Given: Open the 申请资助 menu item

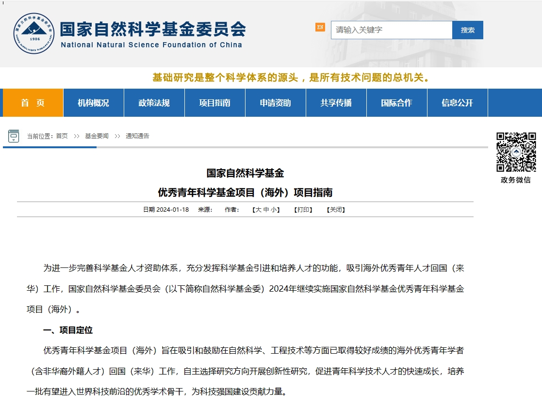Looking at the screenshot, I should pyautogui.click(x=276, y=103).
